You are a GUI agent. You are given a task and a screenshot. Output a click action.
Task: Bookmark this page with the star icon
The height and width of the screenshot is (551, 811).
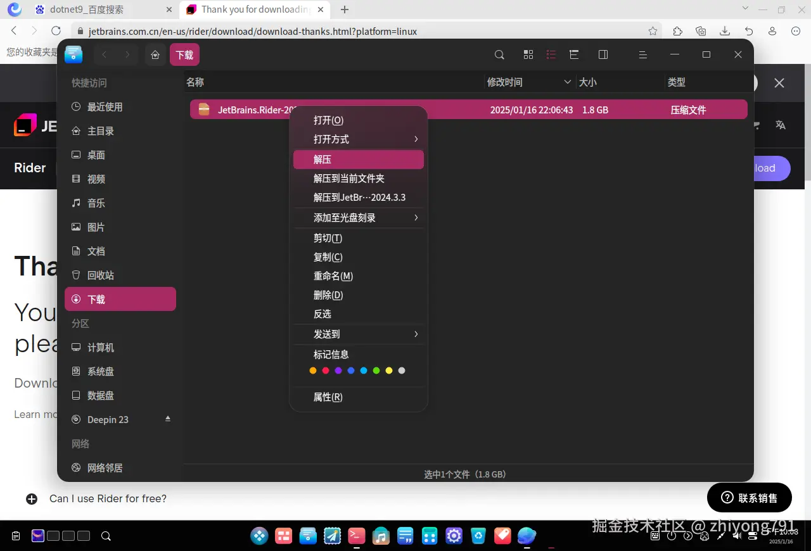click(653, 31)
